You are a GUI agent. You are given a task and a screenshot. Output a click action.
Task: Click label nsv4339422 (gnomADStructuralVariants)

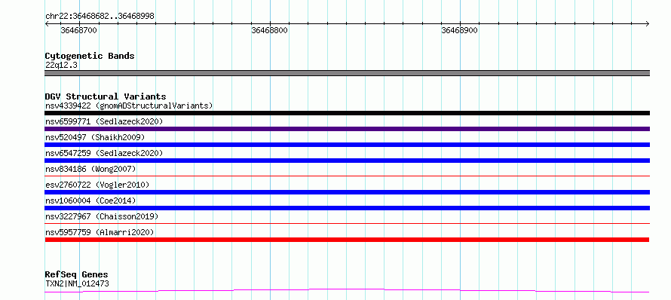(x=129, y=106)
